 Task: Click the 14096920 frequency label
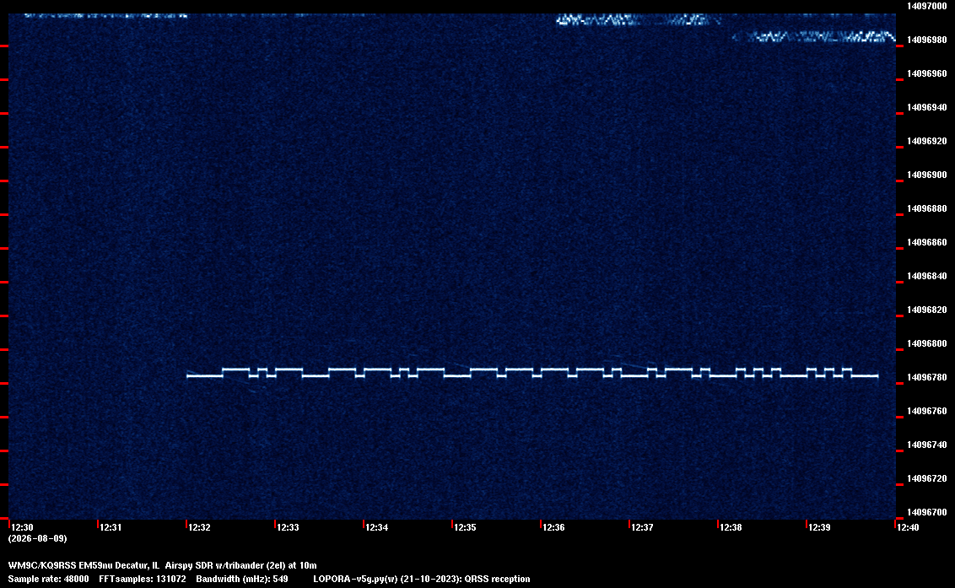pos(927,141)
